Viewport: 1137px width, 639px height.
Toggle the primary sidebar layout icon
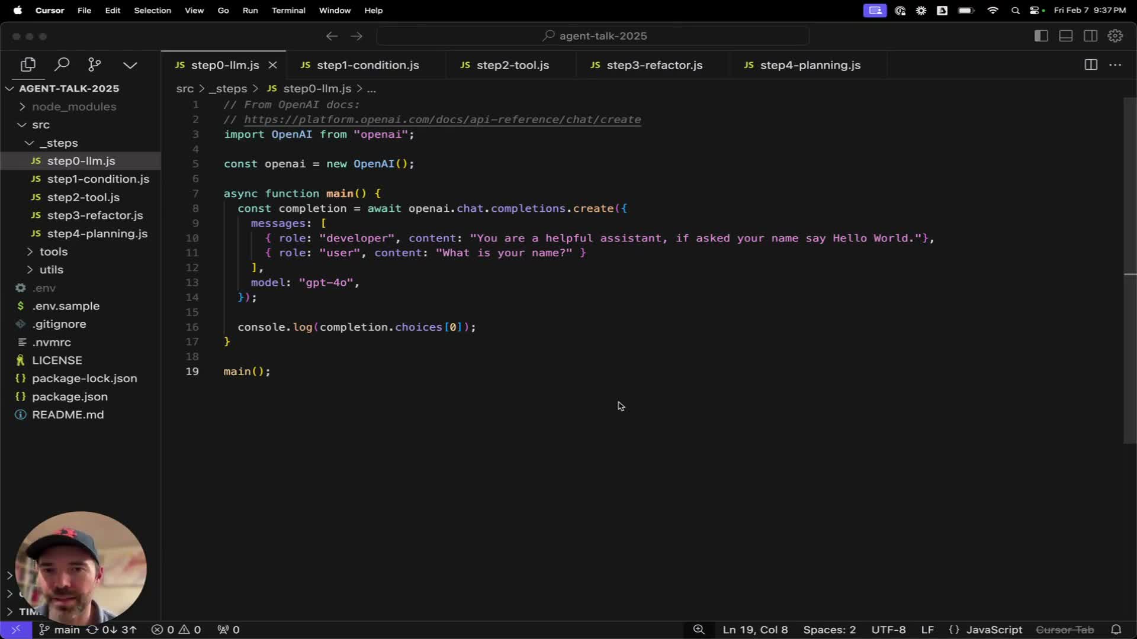(1041, 36)
